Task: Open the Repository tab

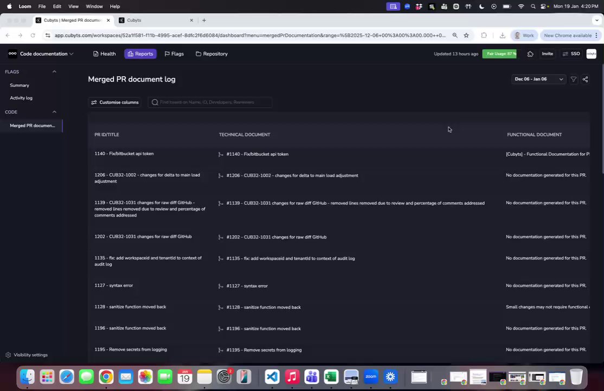Action: [212, 54]
